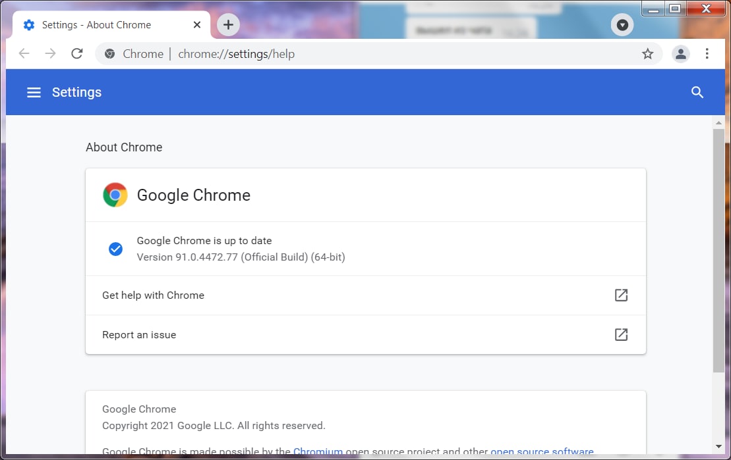Click the address bar URL chrome://settings/help

pos(237,54)
